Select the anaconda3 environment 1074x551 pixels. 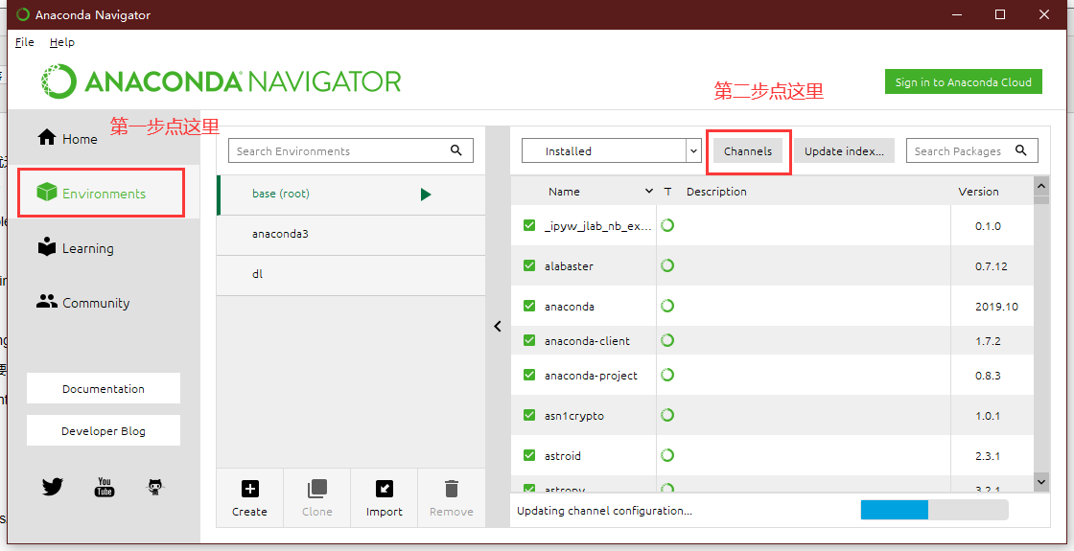click(351, 234)
